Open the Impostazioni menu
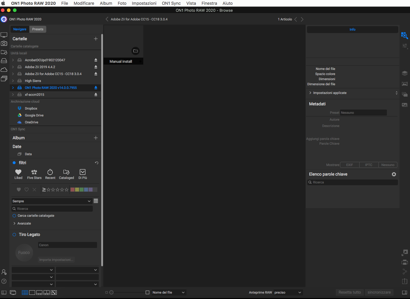Viewport: 410px width, 299px height. tap(144, 3)
